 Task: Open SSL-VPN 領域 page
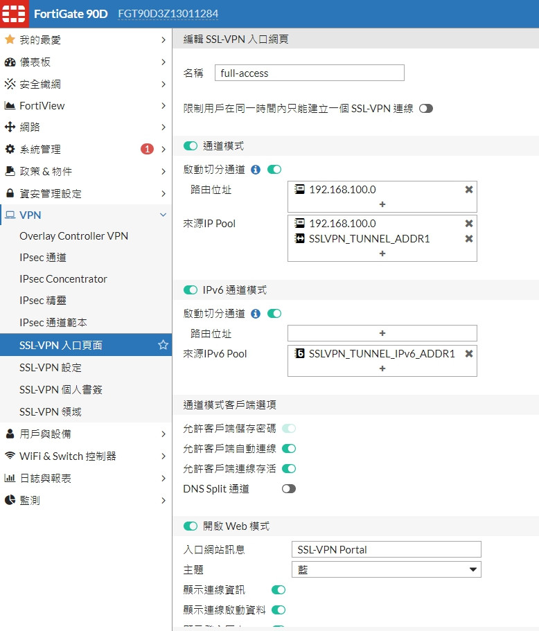(51, 411)
